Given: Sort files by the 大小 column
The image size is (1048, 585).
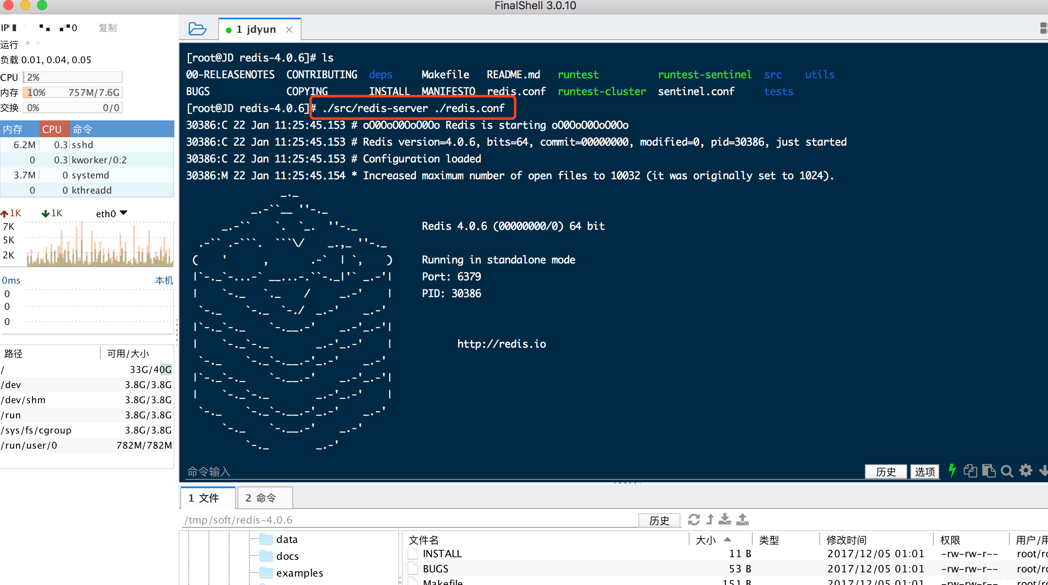Looking at the screenshot, I should 706,540.
